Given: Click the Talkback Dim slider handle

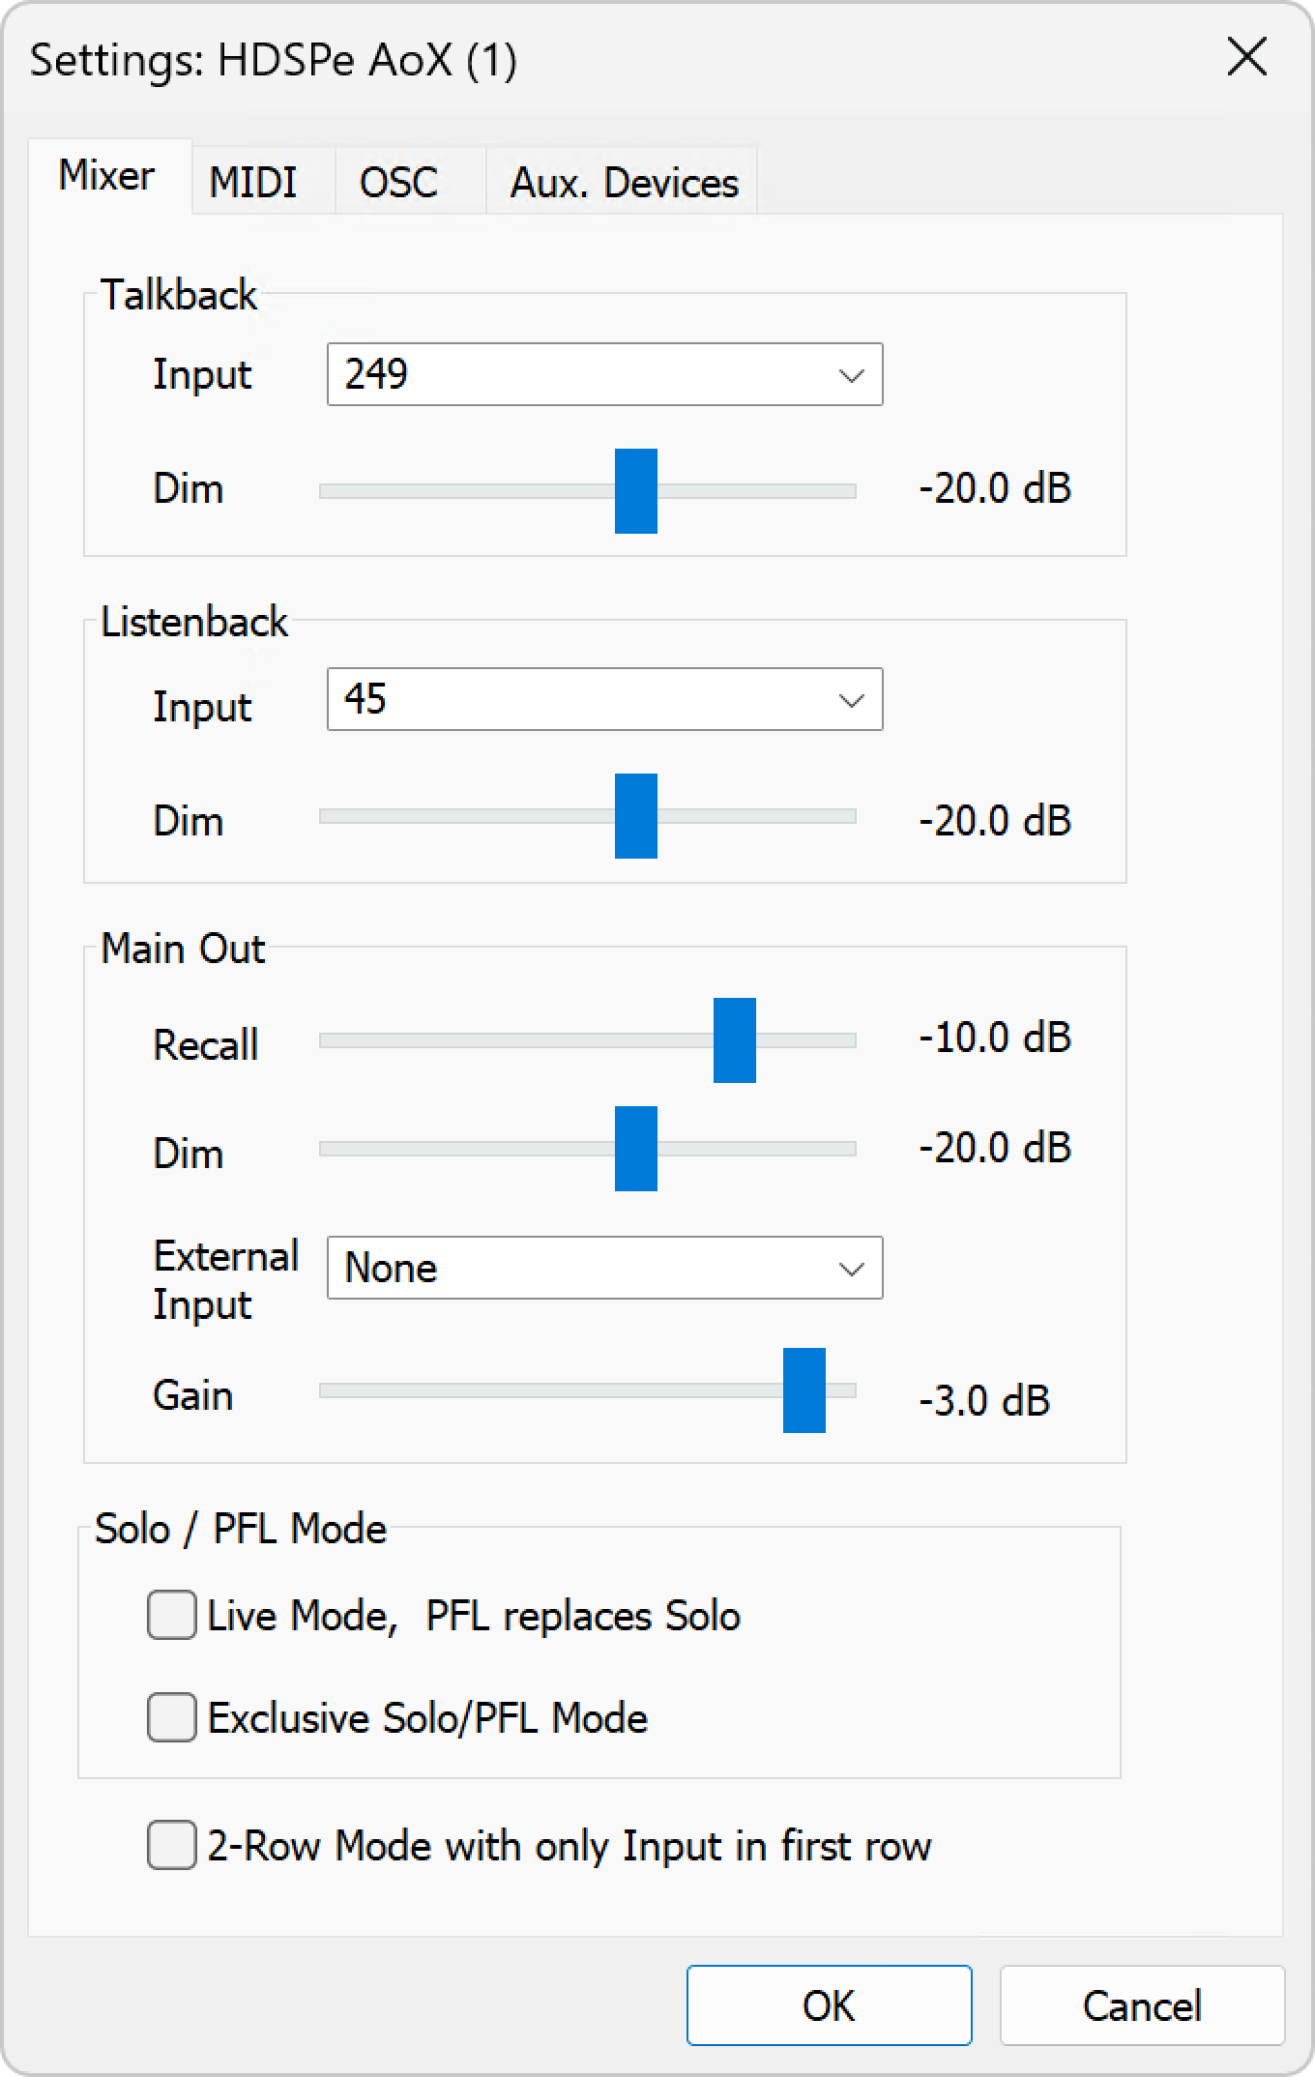Looking at the screenshot, I should 636,491.
